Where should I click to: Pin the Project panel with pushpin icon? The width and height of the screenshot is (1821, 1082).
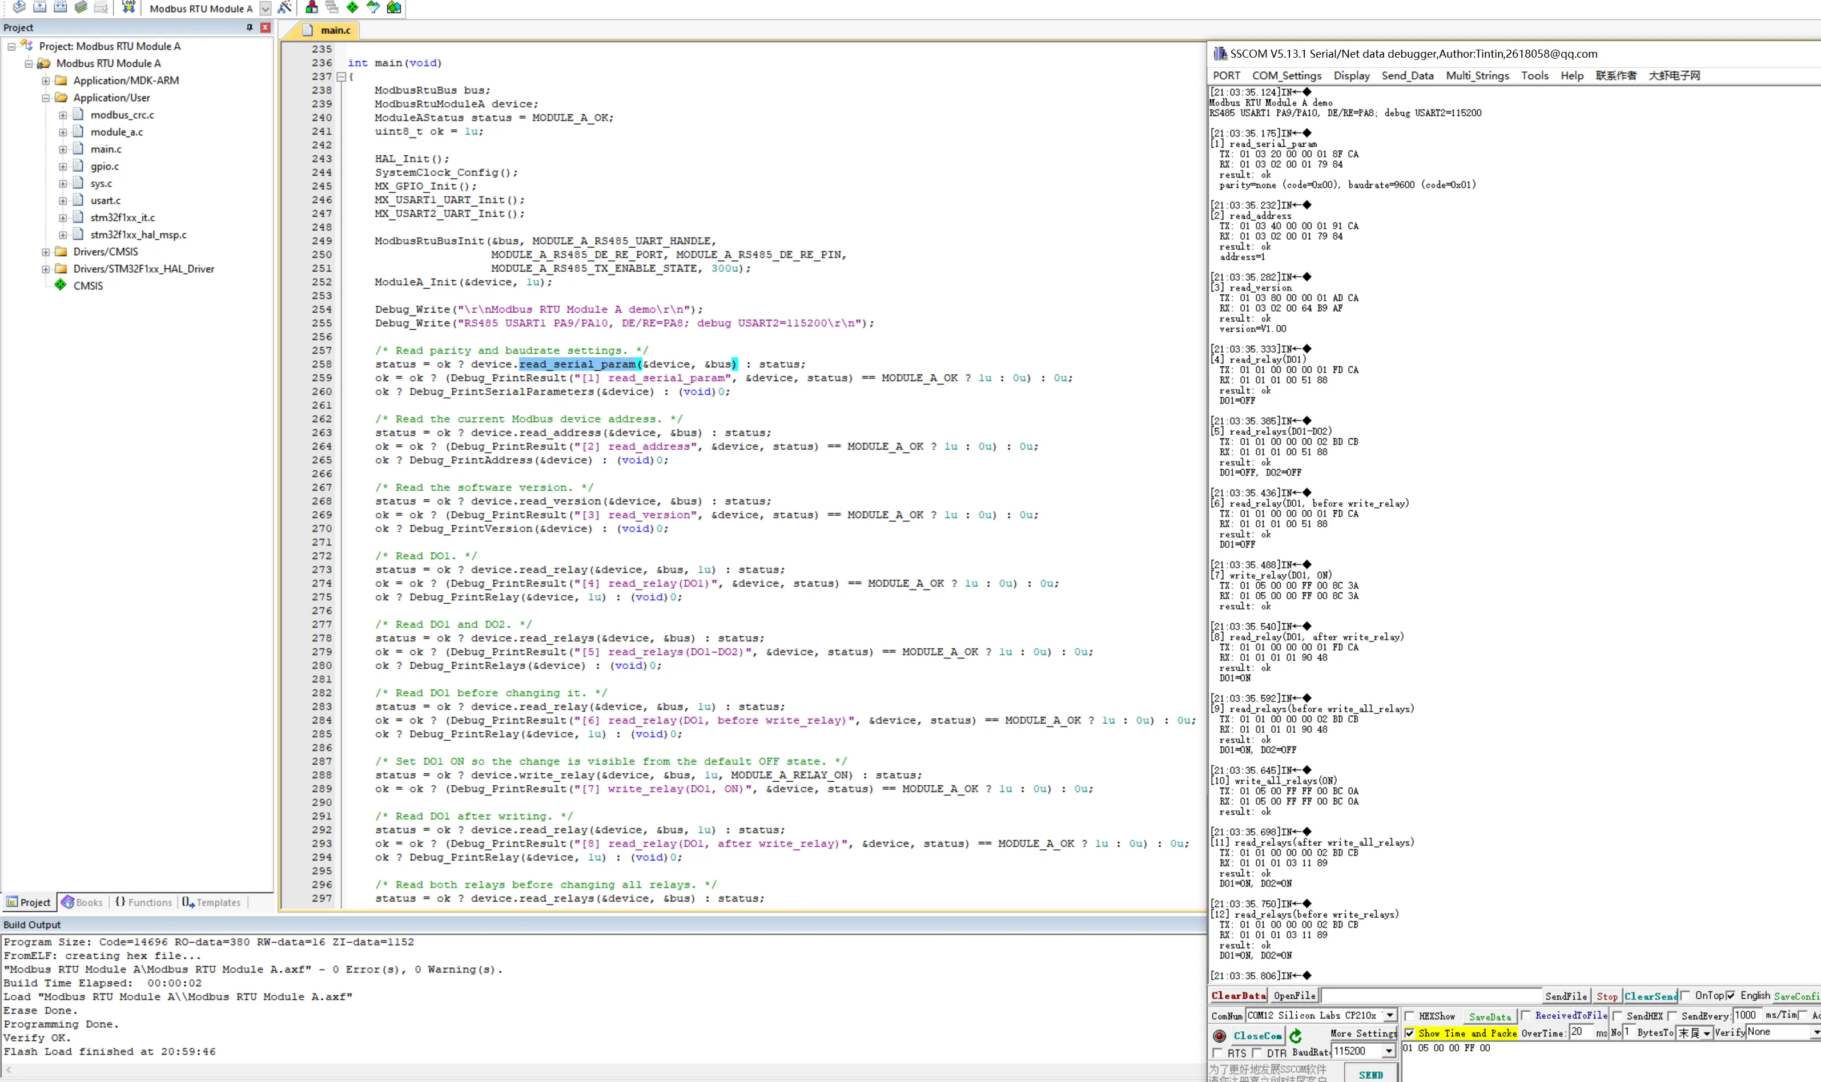[250, 28]
